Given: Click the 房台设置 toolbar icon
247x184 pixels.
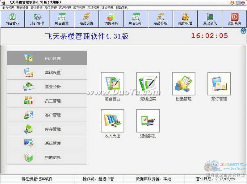Looking at the screenshot, I should coord(62,19).
